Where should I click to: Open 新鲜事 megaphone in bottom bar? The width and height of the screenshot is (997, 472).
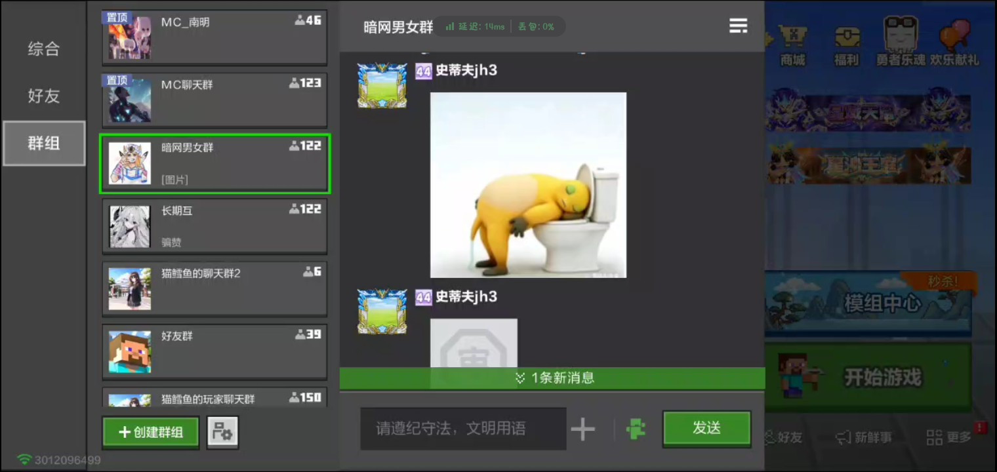pyautogui.click(x=864, y=437)
